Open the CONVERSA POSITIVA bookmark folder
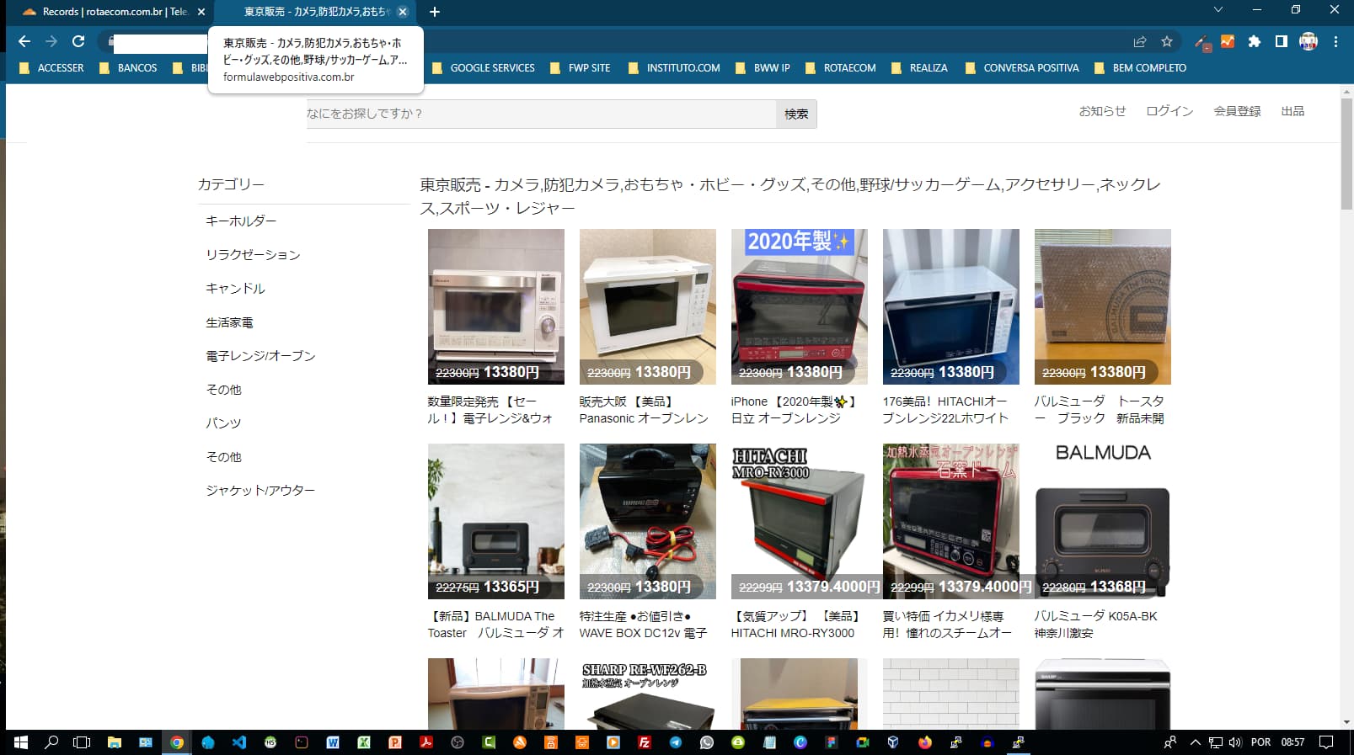Viewport: 1354px width, 755px height. [x=1022, y=68]
